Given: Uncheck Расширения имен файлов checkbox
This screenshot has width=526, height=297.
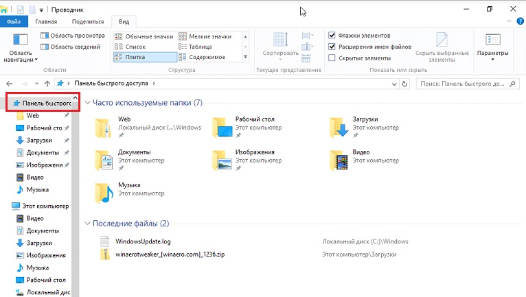Looking at the screenshot, I should 332,47.
